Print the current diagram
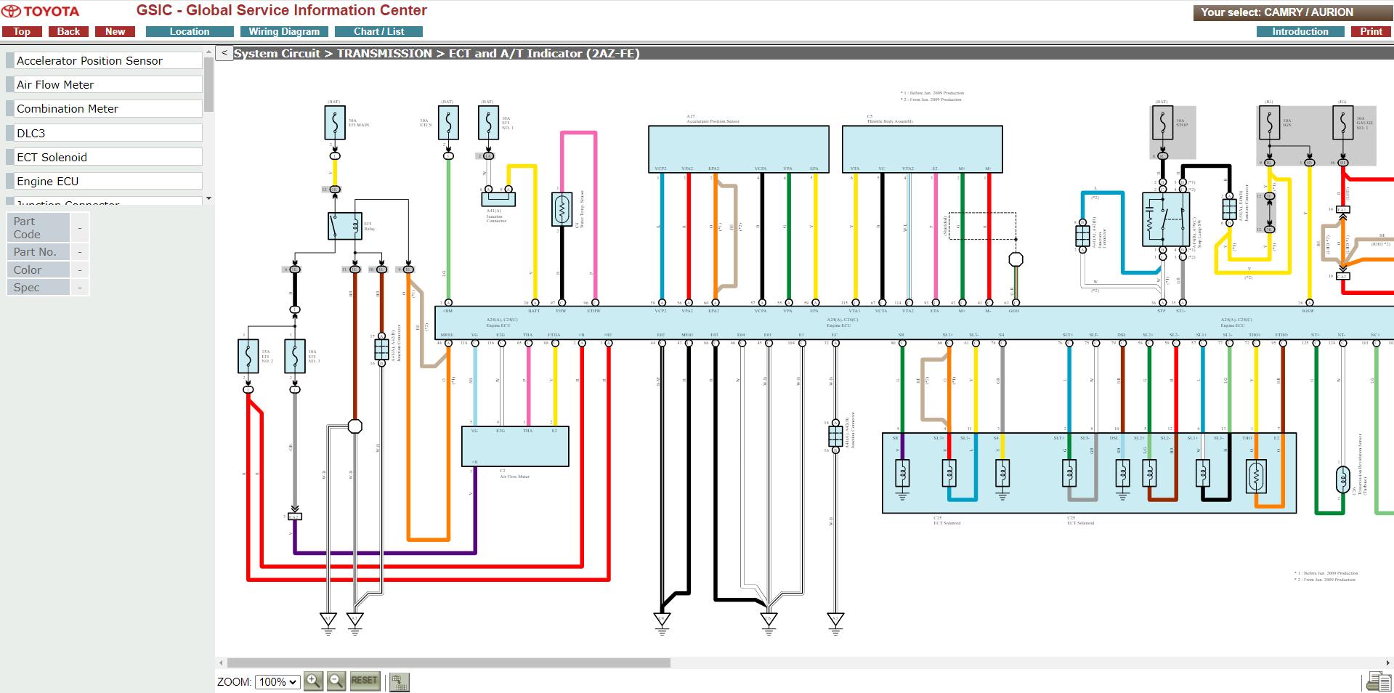Image resolution: width=1394 pixels, height=693 pixels. (x=1371, y=32)
